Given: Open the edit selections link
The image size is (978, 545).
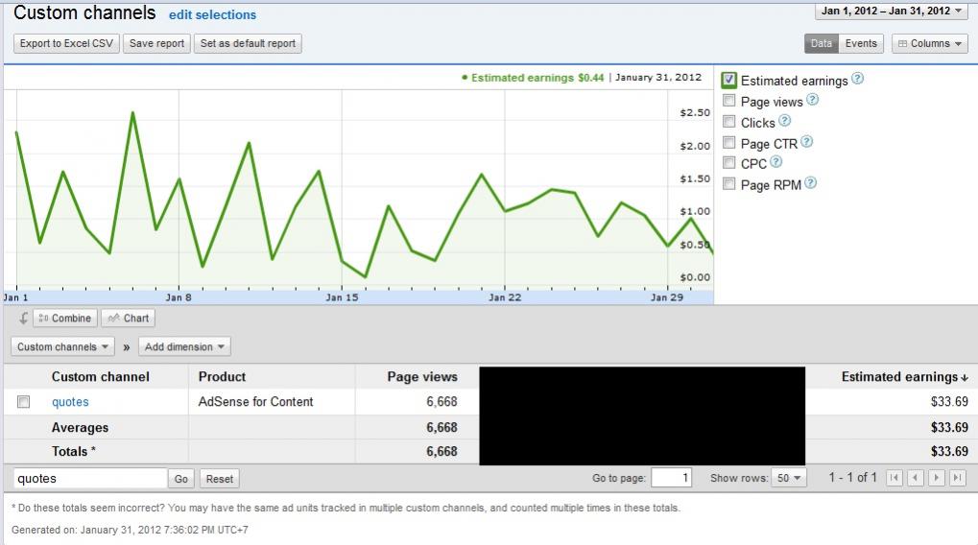Looking at the screenshot, I should [x=212, y=14].
